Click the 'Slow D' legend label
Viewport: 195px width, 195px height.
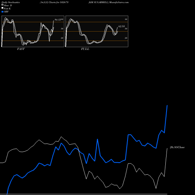(8, 5)
